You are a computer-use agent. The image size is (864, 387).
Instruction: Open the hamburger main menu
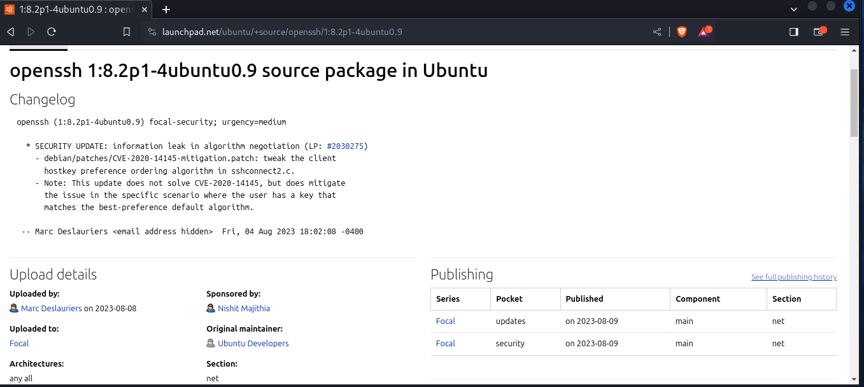click(x=845, y=32)
